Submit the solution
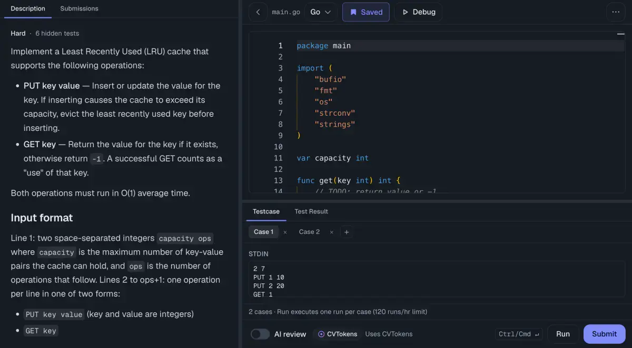The image size is (632, 348). coord(604,334)
